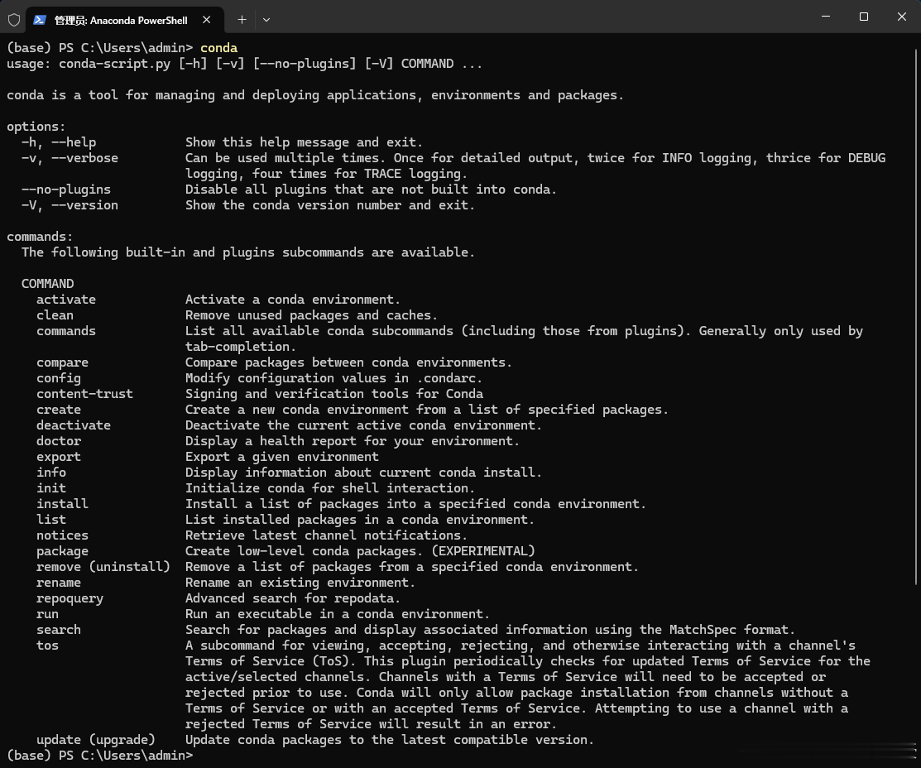Image resolution: width=921 pixels, height=768 pixels.
Task: Click the 'commands:' heading
Action: 40,236
